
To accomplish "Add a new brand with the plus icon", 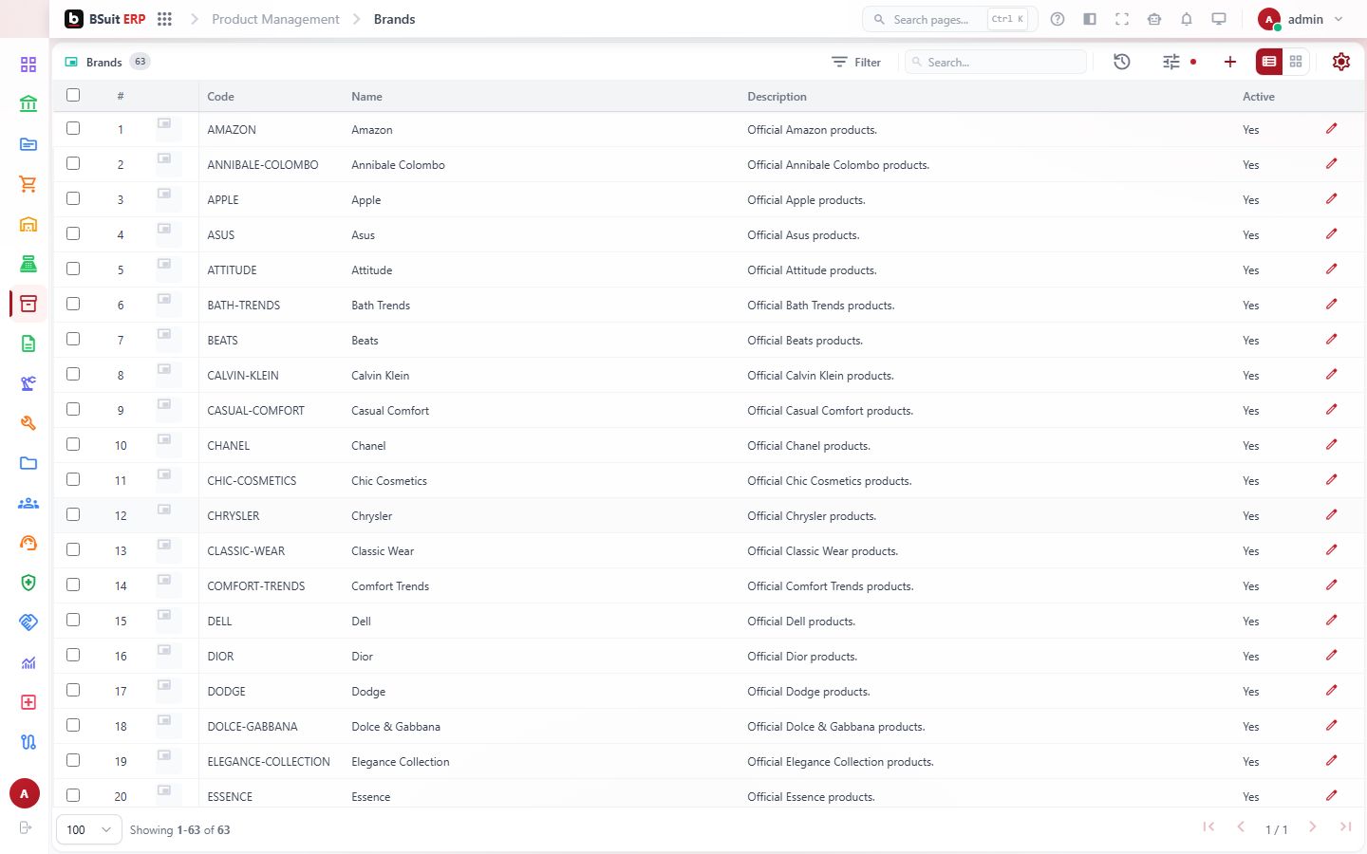I will click(x=1230, y=62).
